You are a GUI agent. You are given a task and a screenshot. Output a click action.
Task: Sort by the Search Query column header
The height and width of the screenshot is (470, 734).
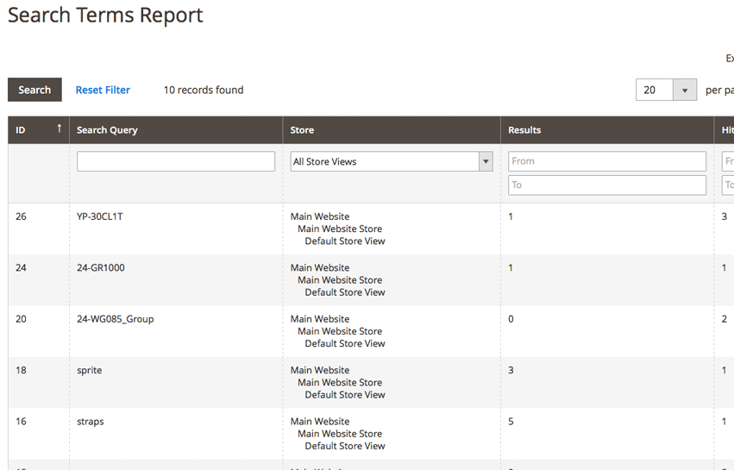pos(107,130)
